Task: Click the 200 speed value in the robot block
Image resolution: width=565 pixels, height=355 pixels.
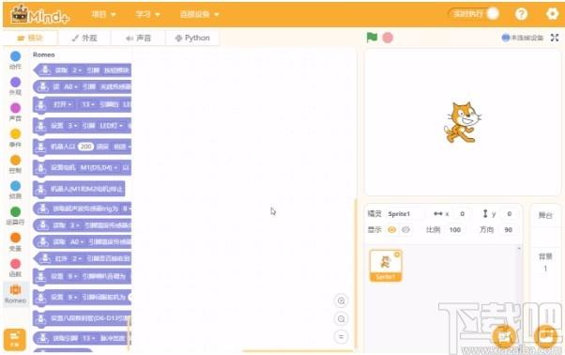Action: 85,147
